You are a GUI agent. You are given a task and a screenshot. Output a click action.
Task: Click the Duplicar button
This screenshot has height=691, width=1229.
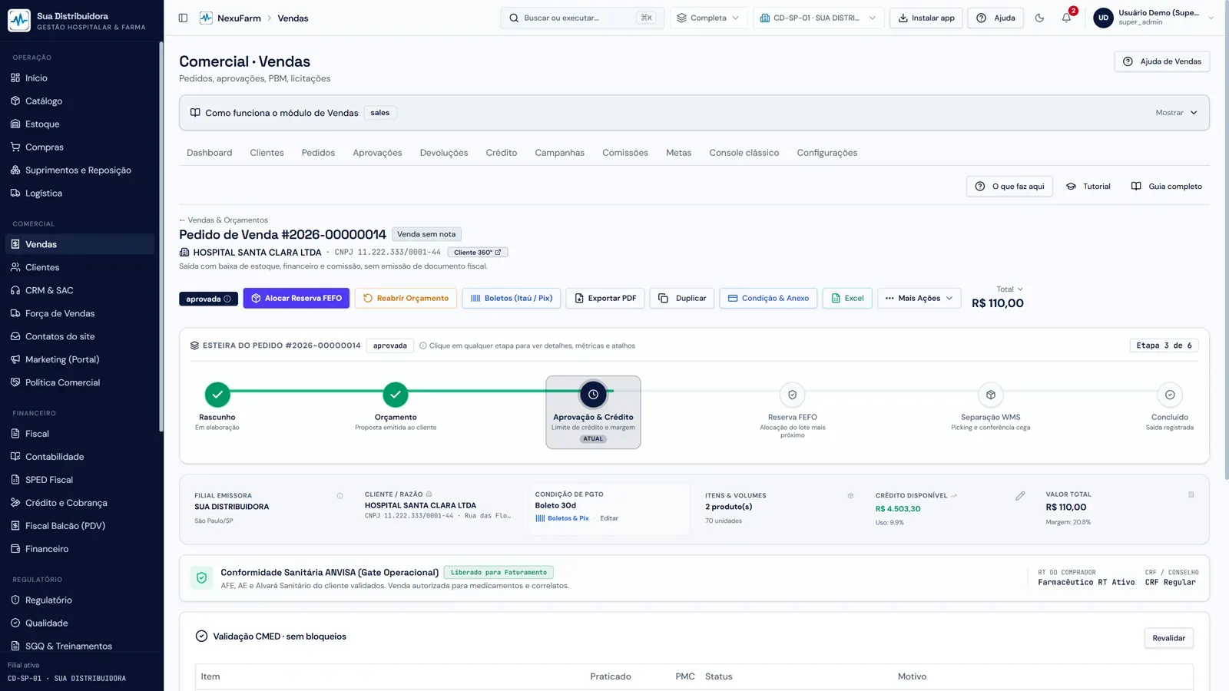(682, 299)
